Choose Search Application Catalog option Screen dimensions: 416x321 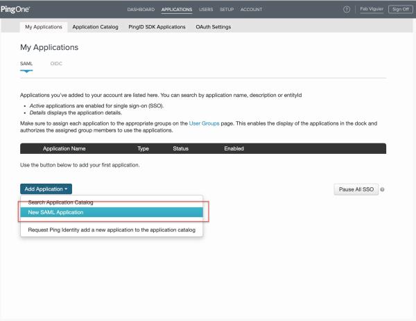click(112, 202)
